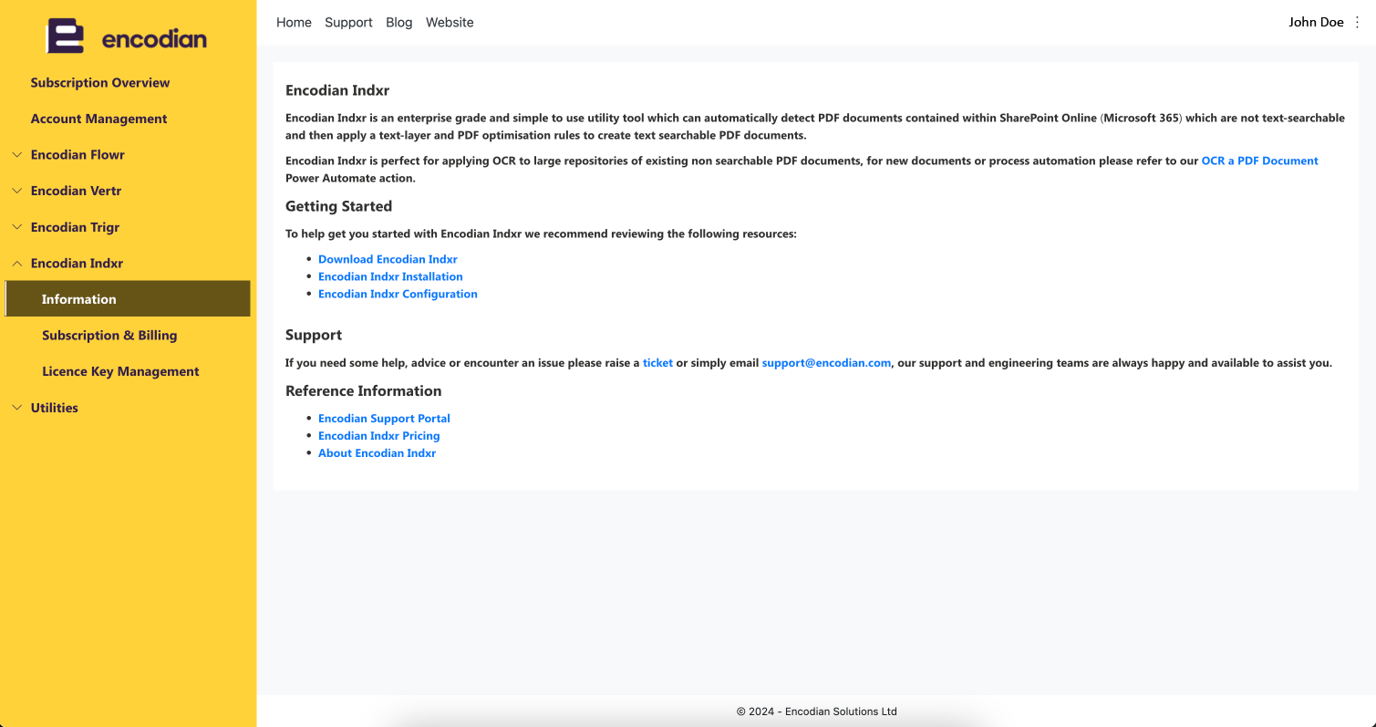Expand the Encodian Flowr section chevron
The image size is (1376, 727).
pos(16,154)
